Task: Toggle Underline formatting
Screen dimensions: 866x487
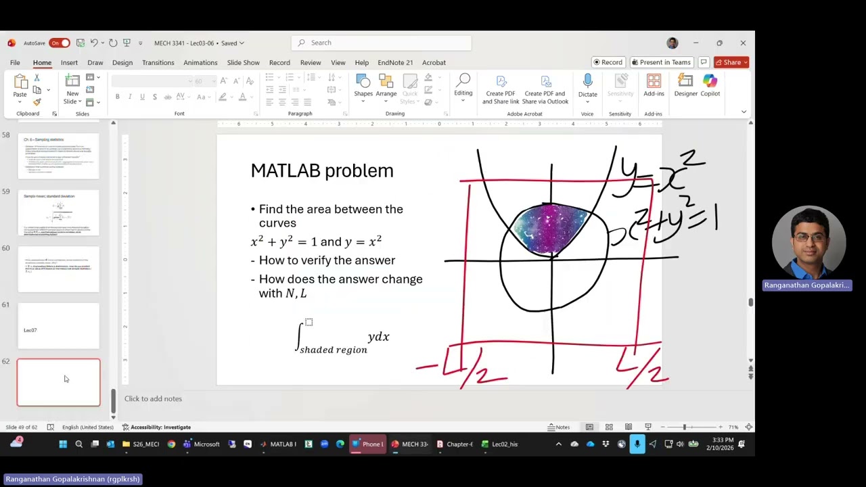Action: (142, 97)
